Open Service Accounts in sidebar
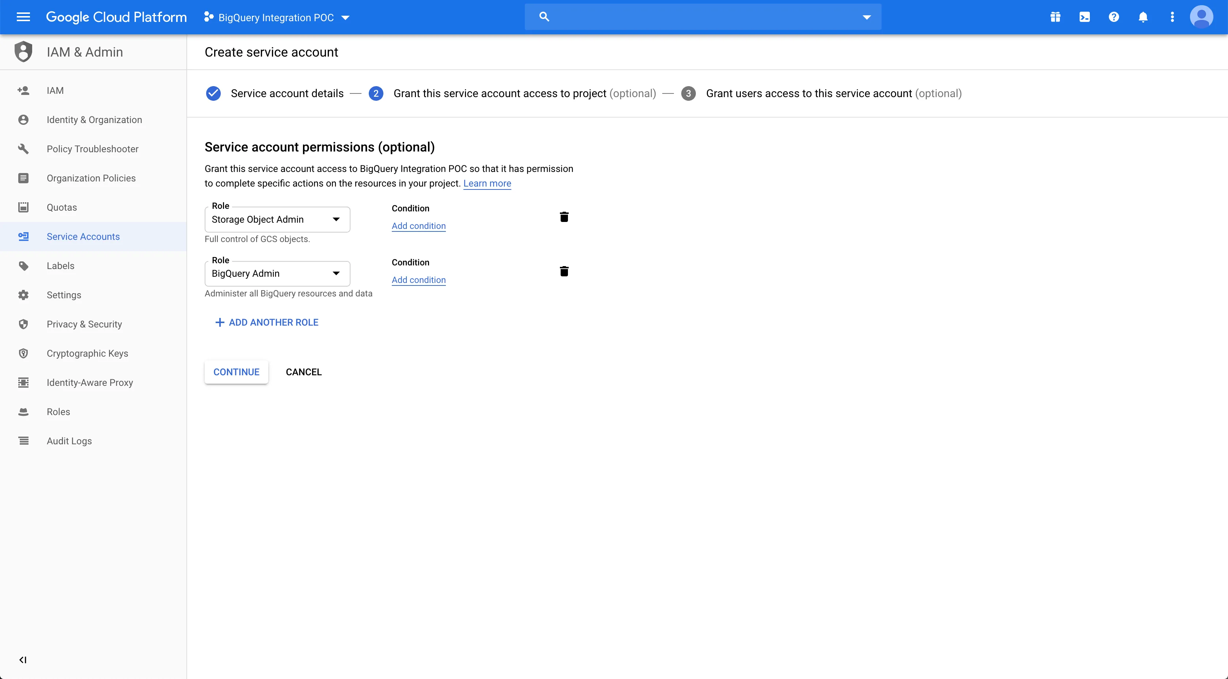The width and height of the screenshot is (1228, 679). click(x=94, y=237)
